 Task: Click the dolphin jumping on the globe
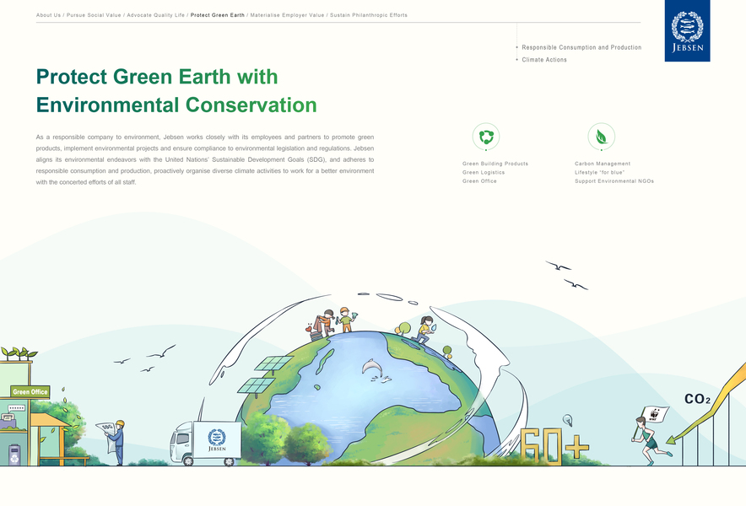pyautogui.click(x=372, y=369)
